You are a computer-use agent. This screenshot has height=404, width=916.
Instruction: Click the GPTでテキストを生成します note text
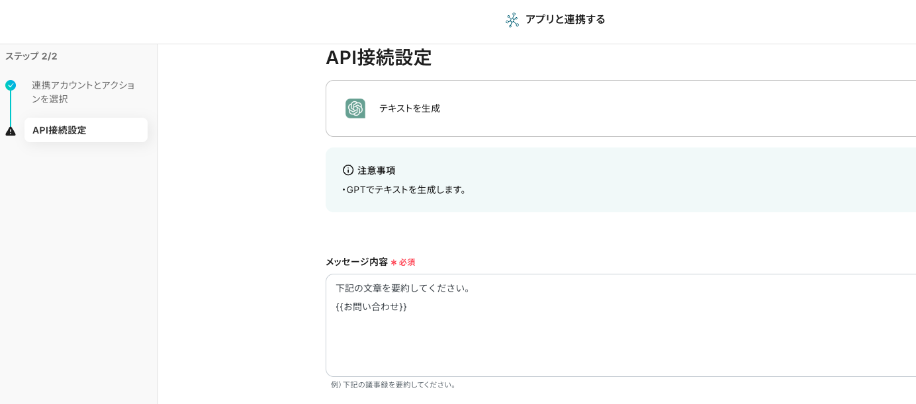point(406,190)
